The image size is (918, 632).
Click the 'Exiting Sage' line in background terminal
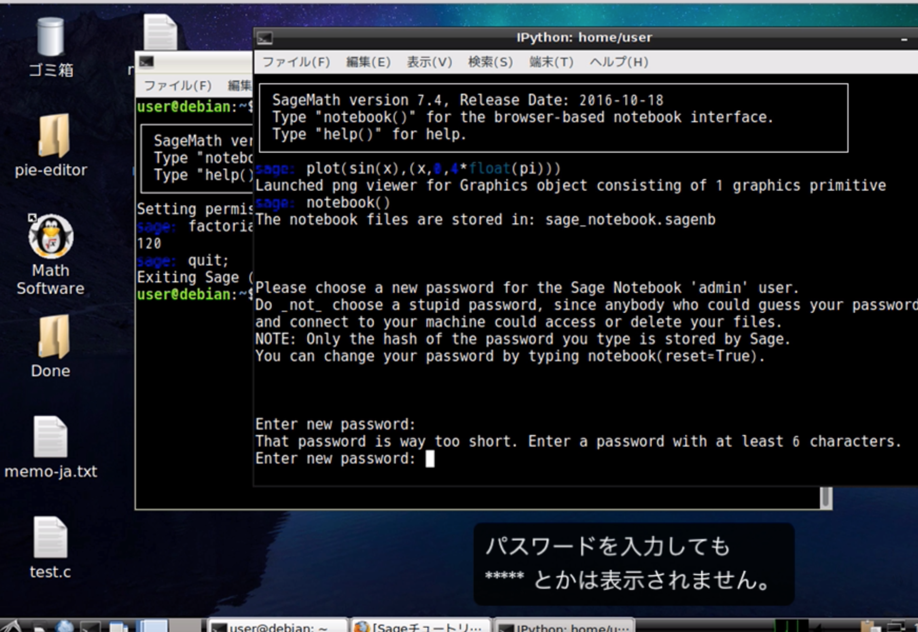click(x=194, y=278)
